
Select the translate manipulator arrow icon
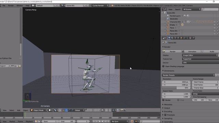click(66, 110)
